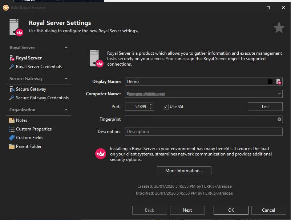Click the Secure Gateway sidebar icon
Image resolution: width=291 pixels, height=220 pixels.
12,89
